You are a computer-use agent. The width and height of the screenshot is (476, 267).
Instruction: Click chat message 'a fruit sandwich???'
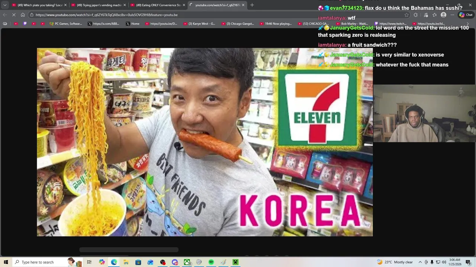point(372,45)
